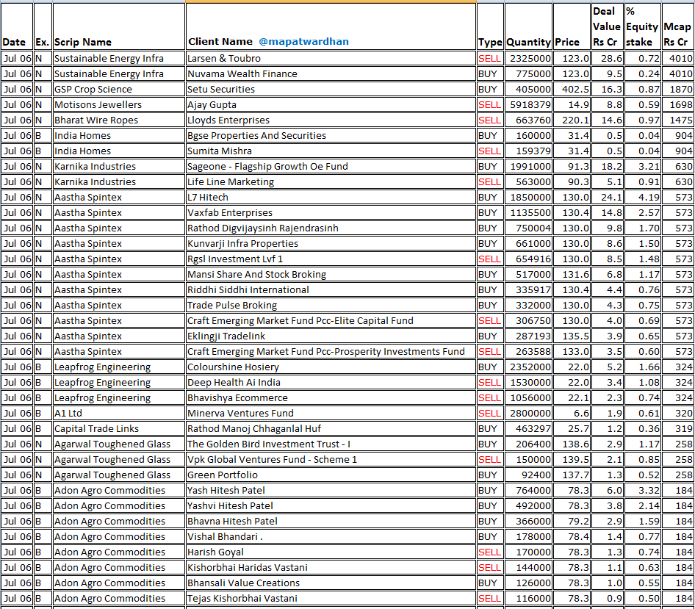Screen dimensions: 695x609
Task: Select Rathod Manoj Chhaganlal Huf cell
Action: coord(331,428)
